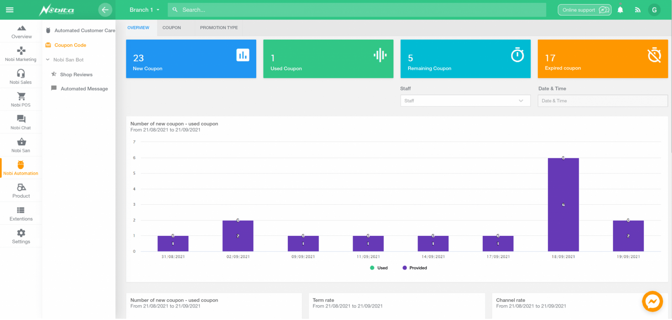The width and height of the screenshot is (672, 320).
Task: Select the Nobi Automation robot icon
Action: [x=20, y=168]
